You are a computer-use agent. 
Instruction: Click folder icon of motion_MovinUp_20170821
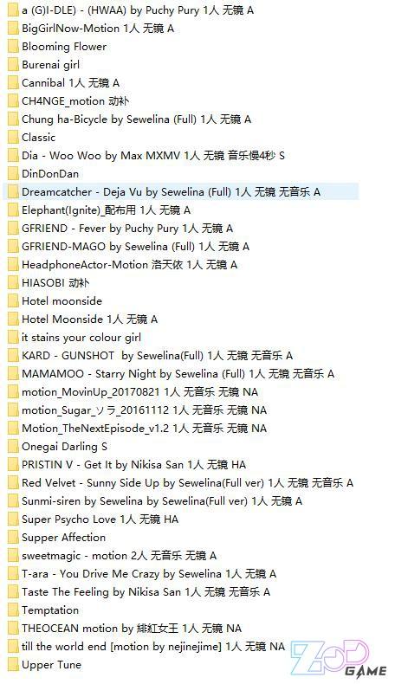13,391
